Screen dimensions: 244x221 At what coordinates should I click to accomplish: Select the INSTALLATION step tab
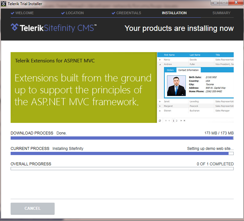pos(174,13)
